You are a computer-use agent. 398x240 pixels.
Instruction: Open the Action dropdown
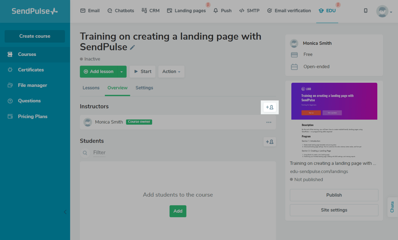pyautogui.click(x=171, y=72)
